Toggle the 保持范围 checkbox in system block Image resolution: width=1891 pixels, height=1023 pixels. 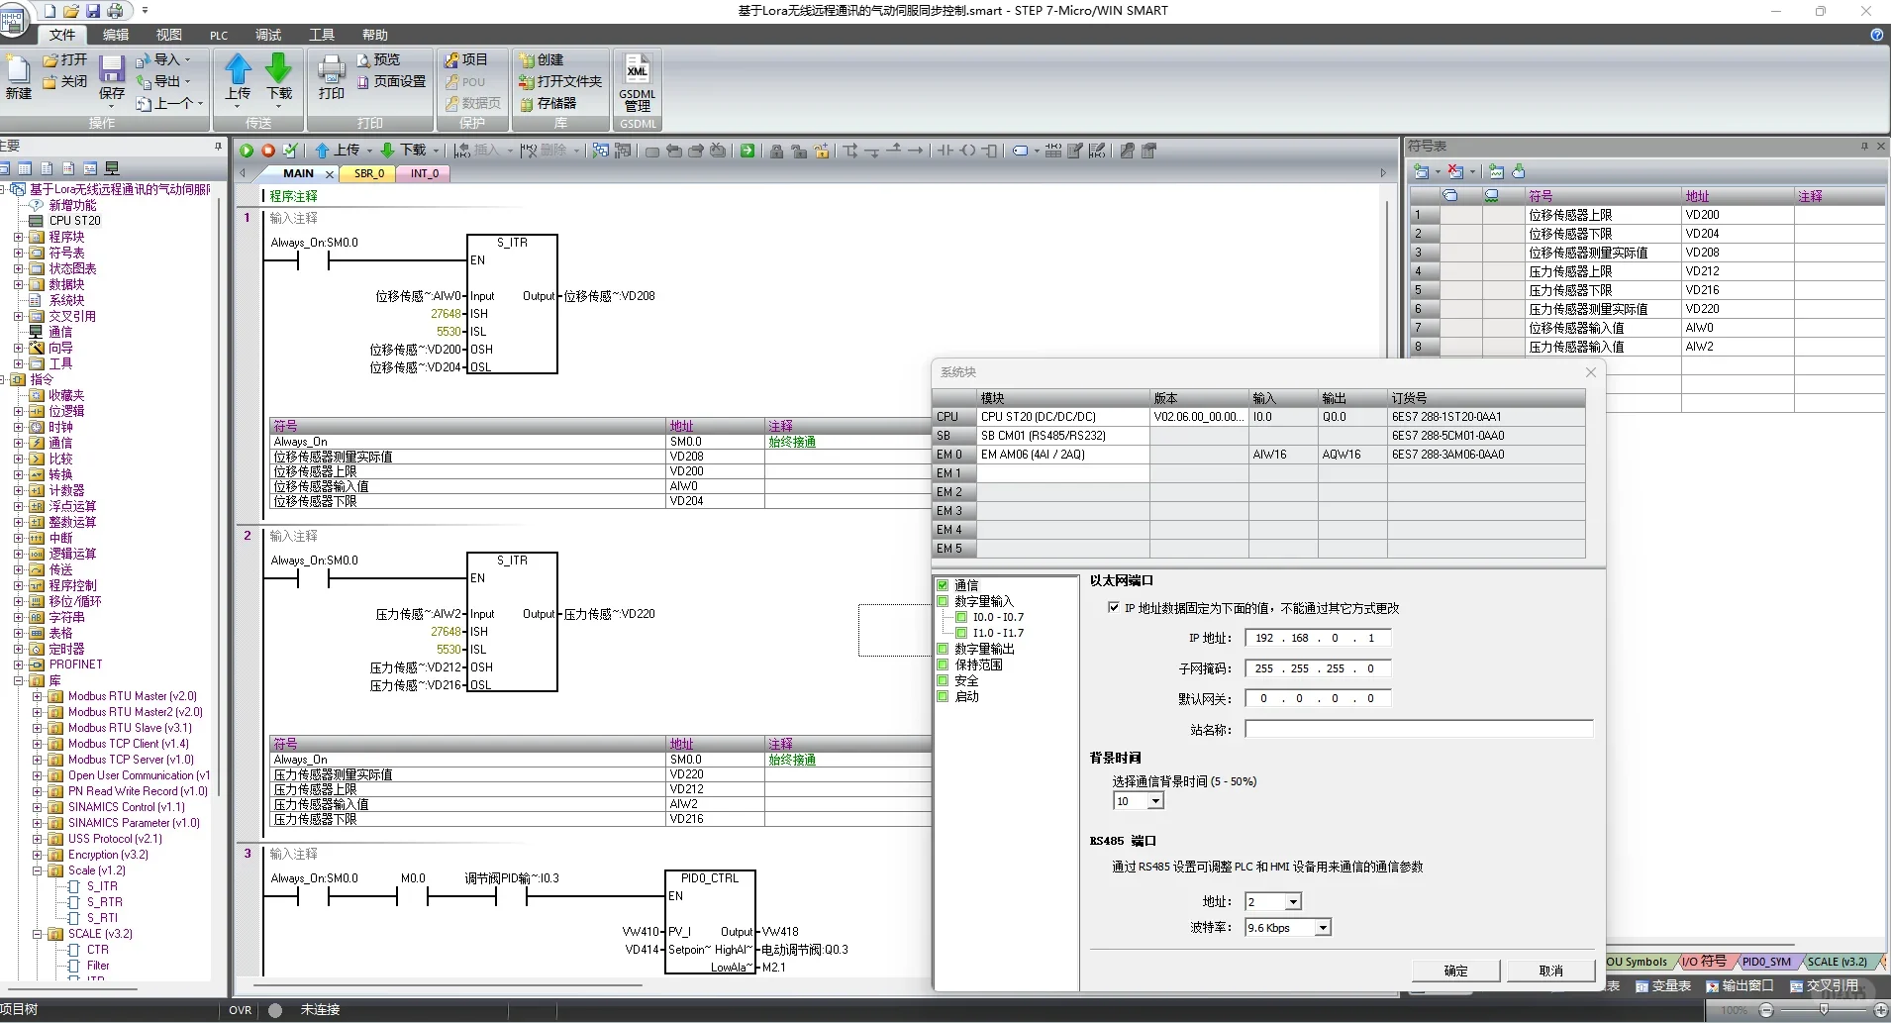tap(944, 665)
